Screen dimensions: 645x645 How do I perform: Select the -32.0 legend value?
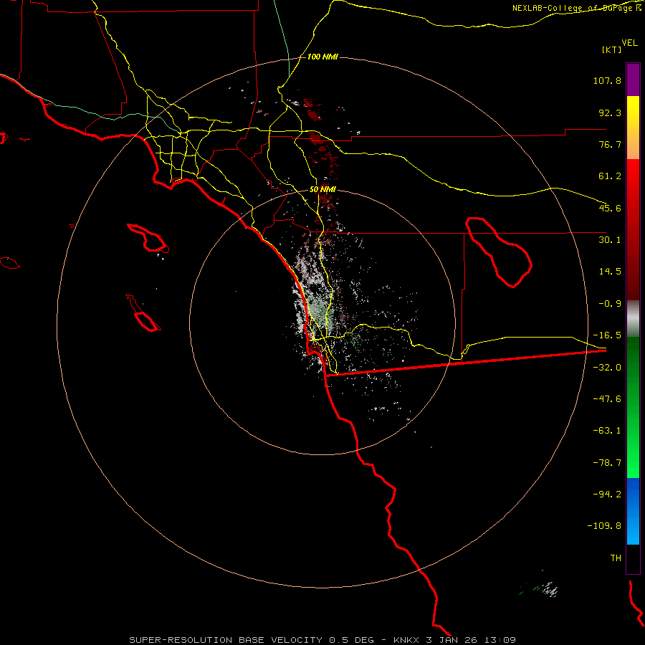click(x=607, y=368)
